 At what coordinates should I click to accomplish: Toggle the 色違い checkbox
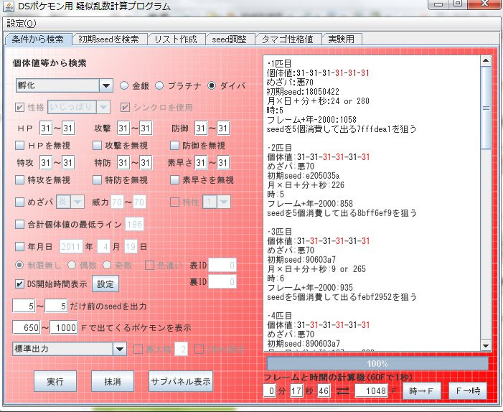[149, 266]
